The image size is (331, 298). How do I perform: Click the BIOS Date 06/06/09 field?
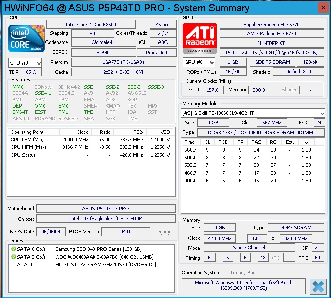[51, 232]
